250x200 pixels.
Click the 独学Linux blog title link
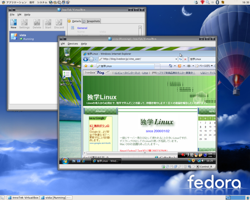point(102,97)
